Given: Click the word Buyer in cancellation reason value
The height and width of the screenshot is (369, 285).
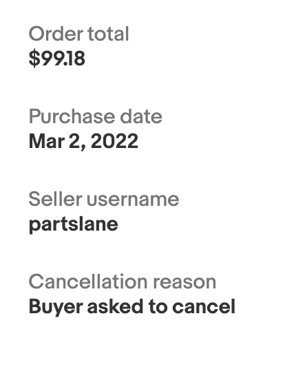Looking at the screenshot, I should [56, 307].
